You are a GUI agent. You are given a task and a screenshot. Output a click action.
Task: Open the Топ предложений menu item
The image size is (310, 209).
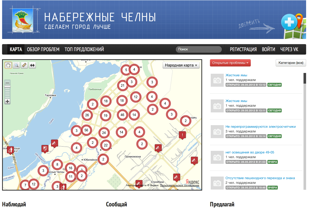(84, 49)
